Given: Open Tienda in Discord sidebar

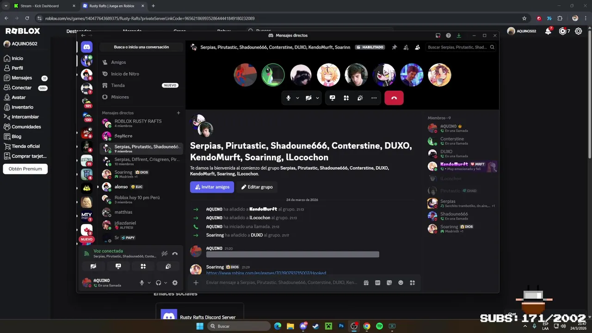Looking at the screenshot, I should pos(140,86).
